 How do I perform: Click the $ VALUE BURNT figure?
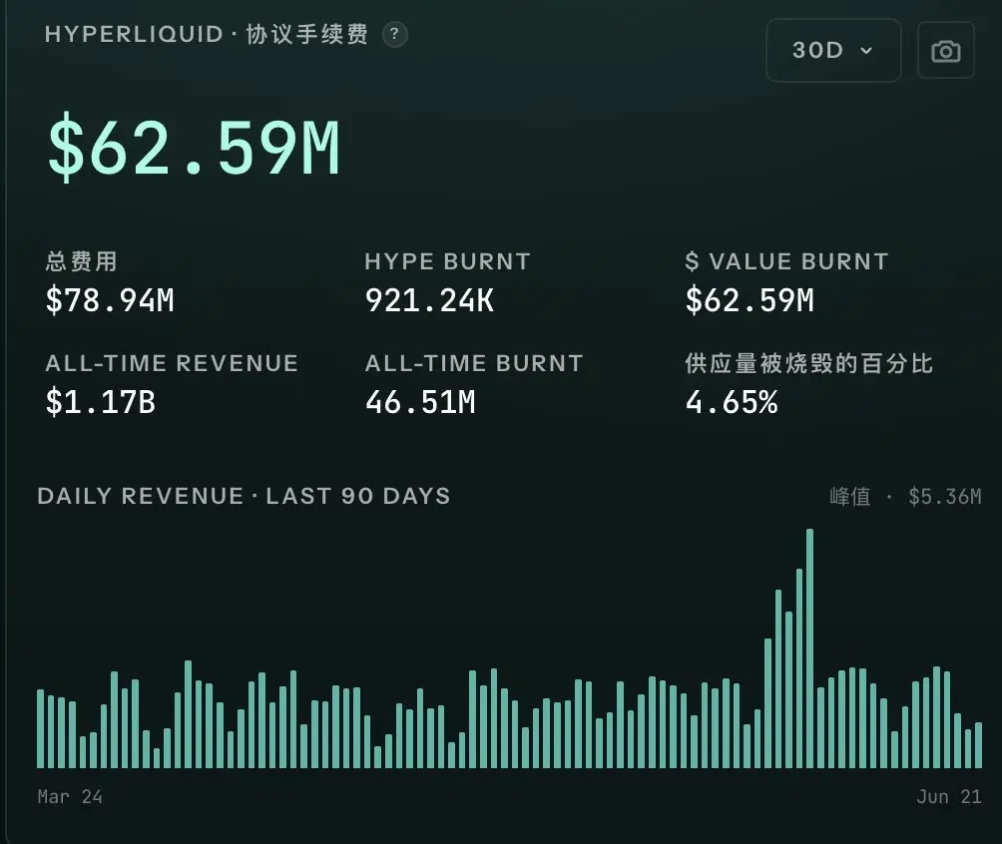pyautogui.click(x=750, y=300)
